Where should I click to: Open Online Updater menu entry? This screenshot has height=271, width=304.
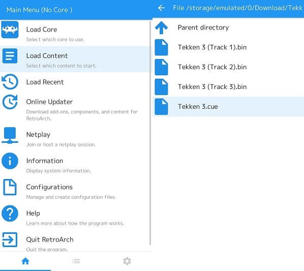pyautogui.click(x=75, y=109)
